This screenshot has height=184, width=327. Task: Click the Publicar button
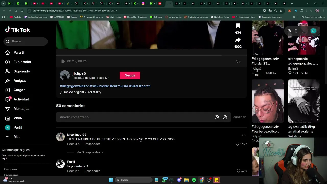239,117
